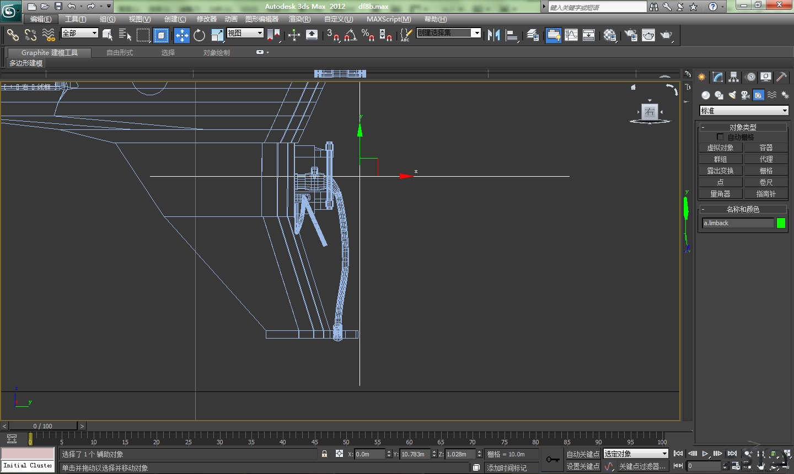Expand the Graphite ribbon minimize dropdown
Viewport: 794px width, 474px height.
click(262, 52)
